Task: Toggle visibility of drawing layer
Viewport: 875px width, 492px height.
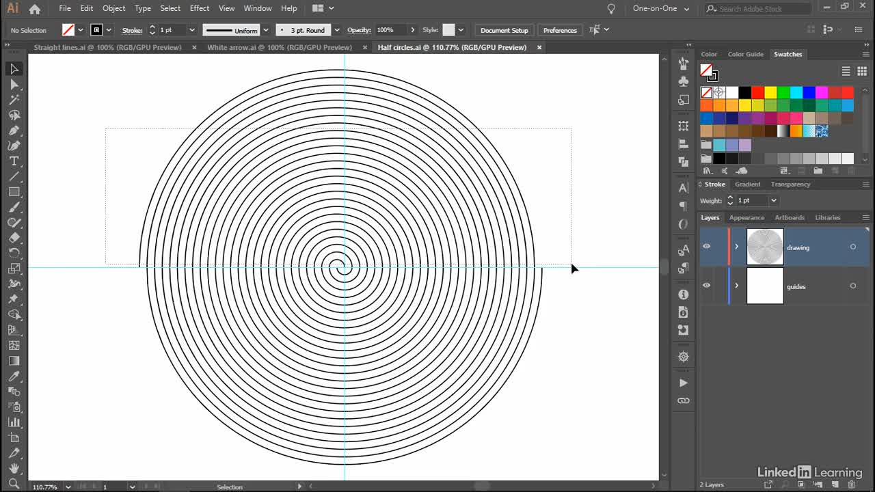Action: tap(706, 247)
